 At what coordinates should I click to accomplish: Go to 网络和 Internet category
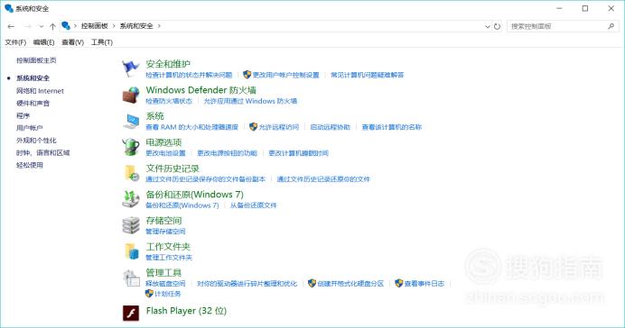[40, 91]
